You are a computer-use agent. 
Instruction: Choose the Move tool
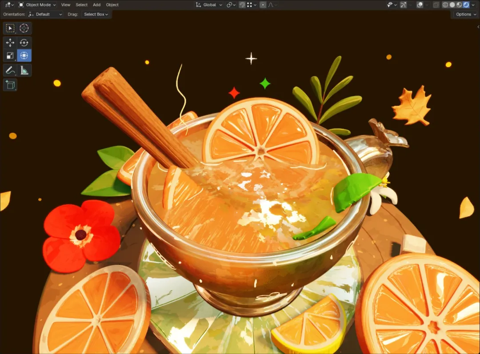pos(10,43)
